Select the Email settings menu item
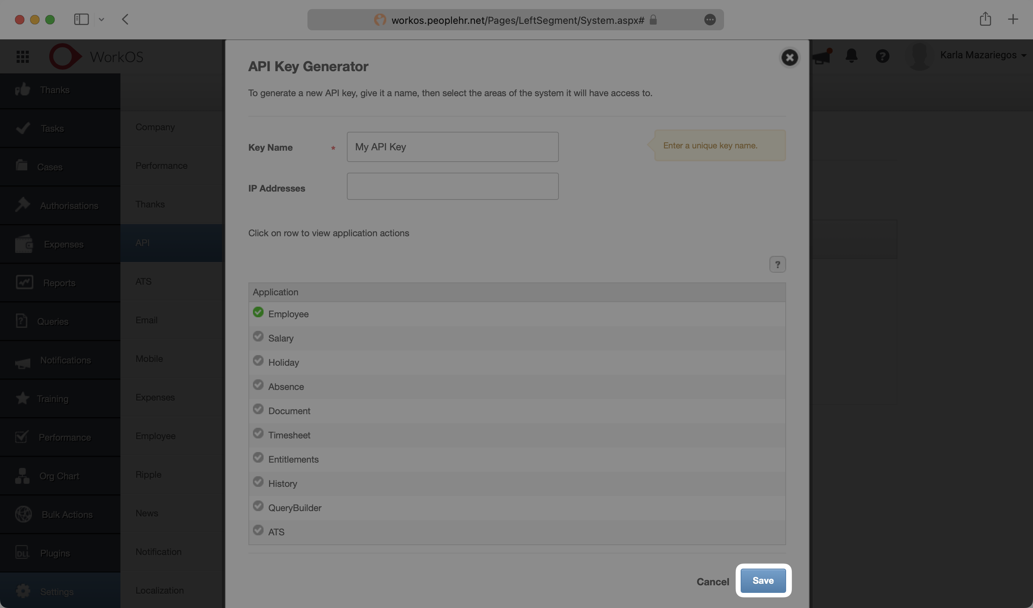This screenshot has width=1033, height=608. (x=146, y=320)
